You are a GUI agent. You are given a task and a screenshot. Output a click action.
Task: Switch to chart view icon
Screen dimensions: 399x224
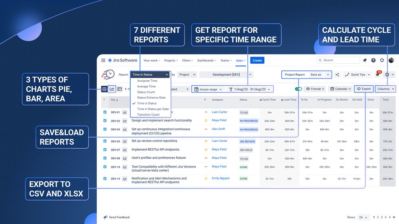point(112,89)
